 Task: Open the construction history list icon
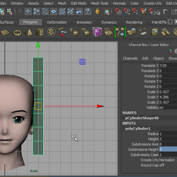point(166,12)
